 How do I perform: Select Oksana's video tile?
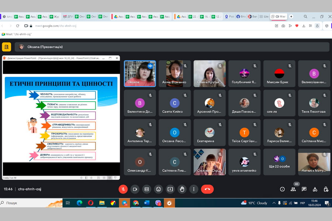140,73
